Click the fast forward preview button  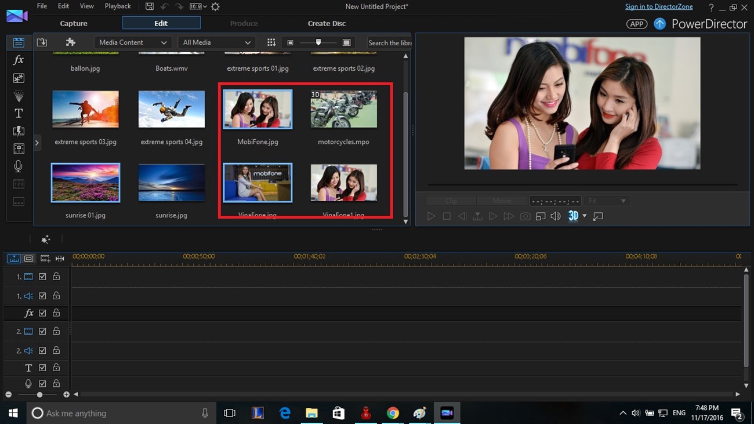coord(509,216)
